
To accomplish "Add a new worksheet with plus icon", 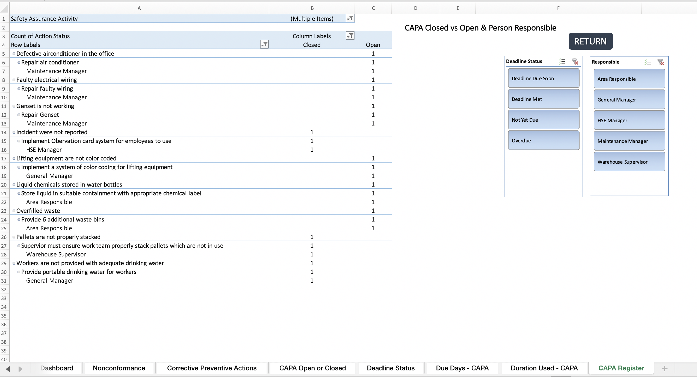I will [x=664, y=368].
